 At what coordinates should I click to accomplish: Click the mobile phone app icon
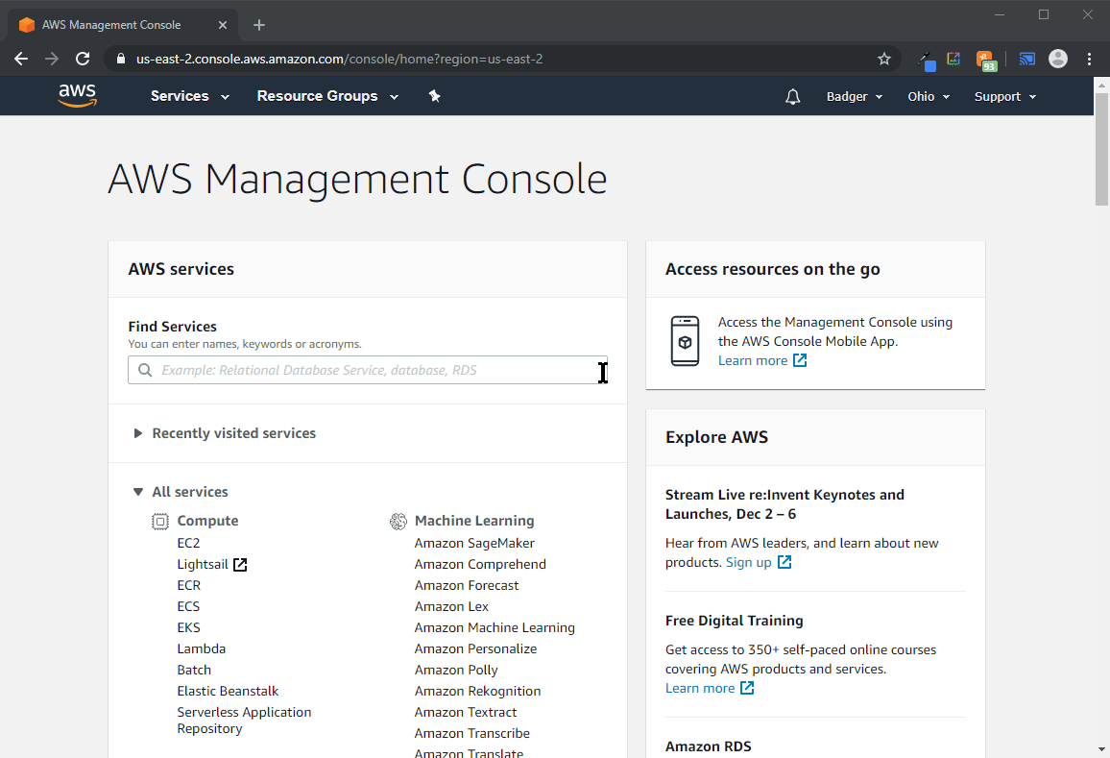[x=685, y=341]
